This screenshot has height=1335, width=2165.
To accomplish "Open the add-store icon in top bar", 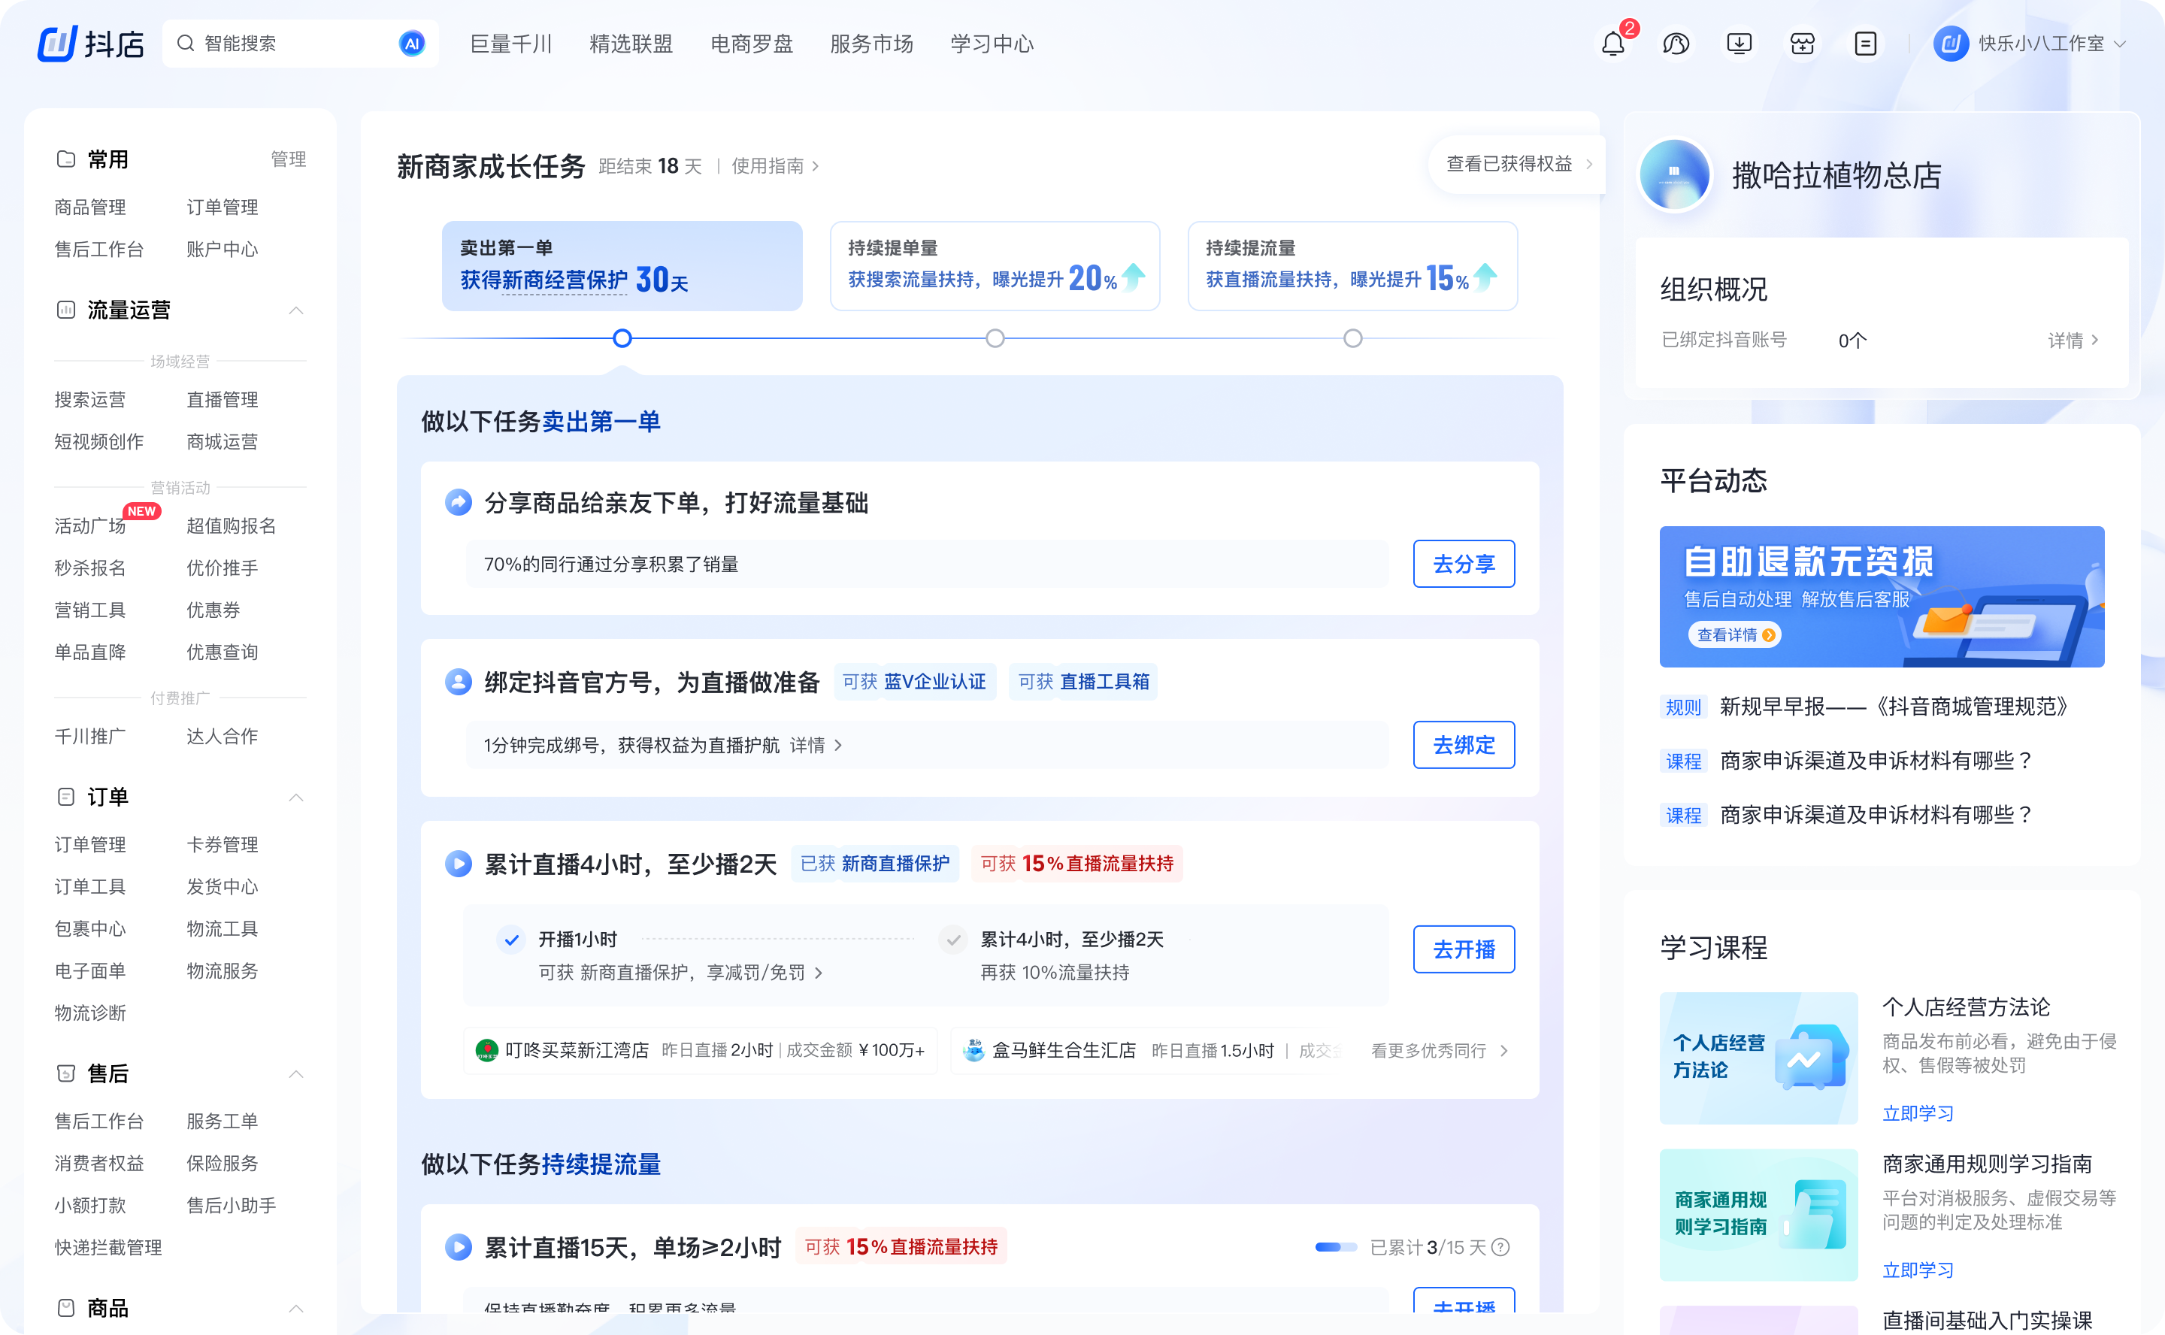I will (x=1802, y=44).
